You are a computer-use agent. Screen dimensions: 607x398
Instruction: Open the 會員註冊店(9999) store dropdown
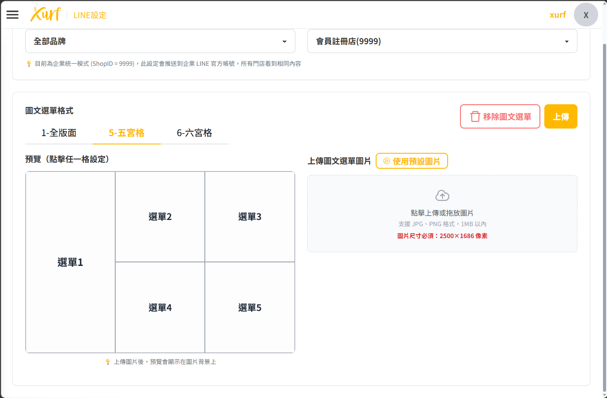442,41
